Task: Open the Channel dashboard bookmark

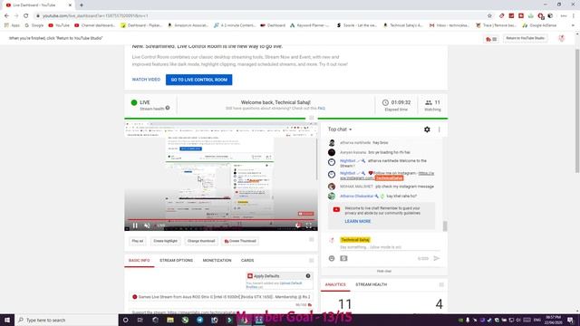Action: [x=94, y=25]
